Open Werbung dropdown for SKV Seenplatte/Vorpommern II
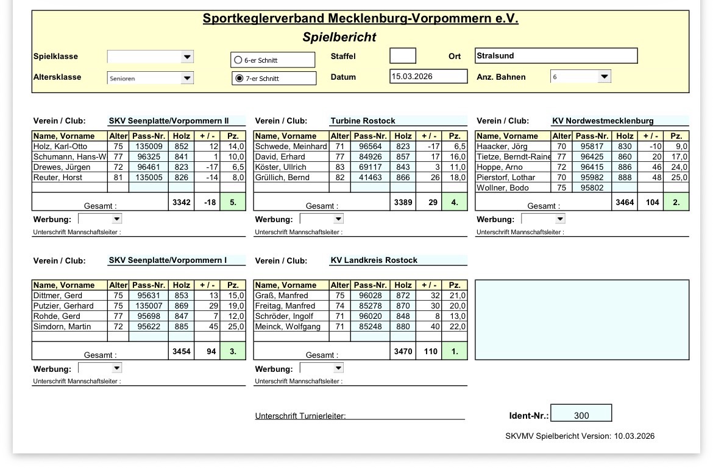 click(116, 218)
